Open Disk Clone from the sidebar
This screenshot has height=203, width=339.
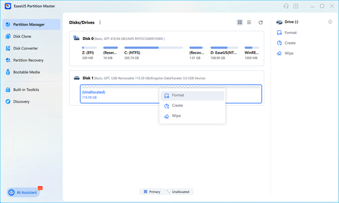tap(22, 37)
